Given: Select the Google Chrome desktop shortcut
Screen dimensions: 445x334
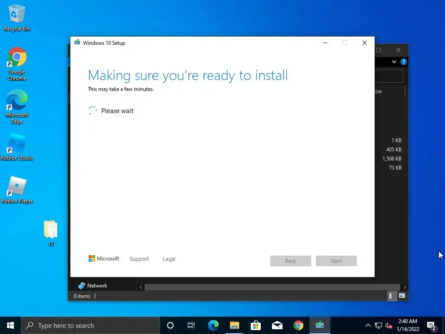Looking at the screenshot, I should [17, 64].
